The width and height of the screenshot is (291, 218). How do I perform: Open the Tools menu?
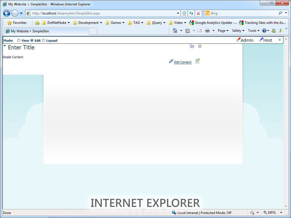(254, 31)
